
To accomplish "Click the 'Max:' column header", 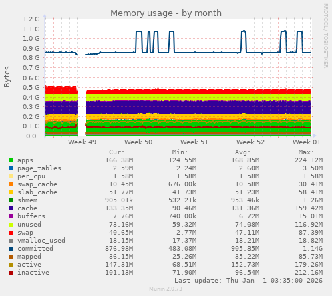I will pyautogui.click(x=306, y=152).
